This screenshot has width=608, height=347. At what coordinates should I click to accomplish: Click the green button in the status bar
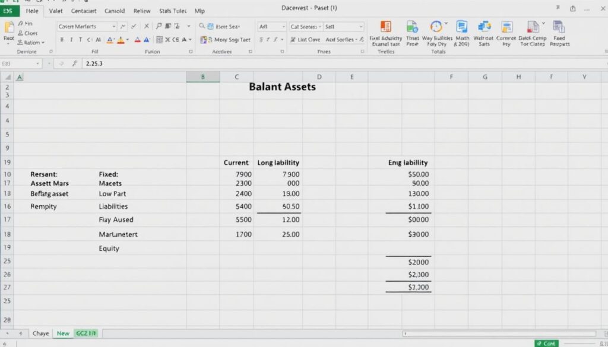coord(546,343)
